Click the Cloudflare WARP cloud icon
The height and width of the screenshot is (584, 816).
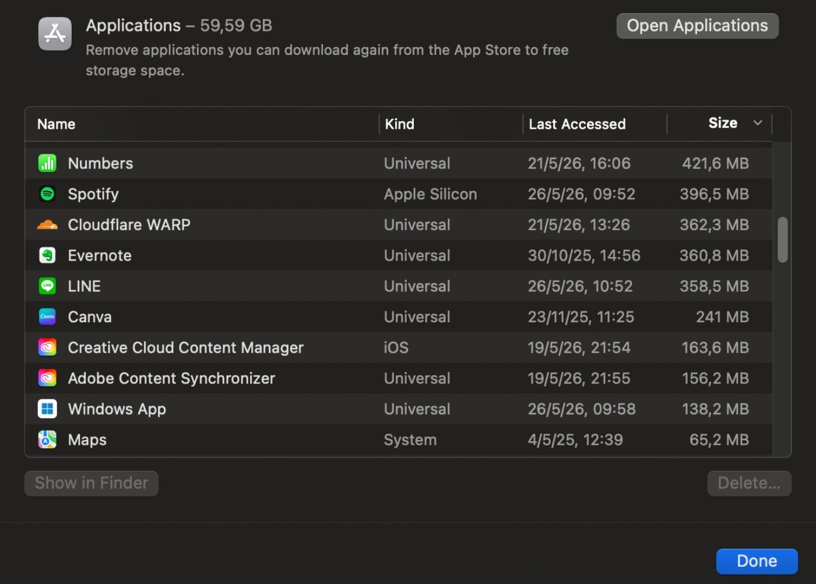click(x=47, y=225)
